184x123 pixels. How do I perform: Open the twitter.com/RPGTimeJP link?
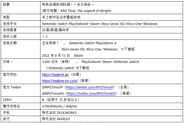click(90, 87)
